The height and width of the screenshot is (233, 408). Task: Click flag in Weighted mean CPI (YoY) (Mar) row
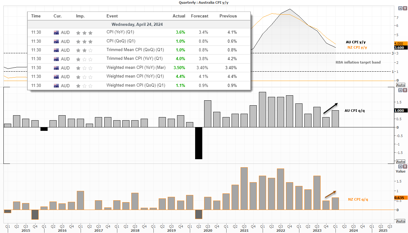[56, 68]
